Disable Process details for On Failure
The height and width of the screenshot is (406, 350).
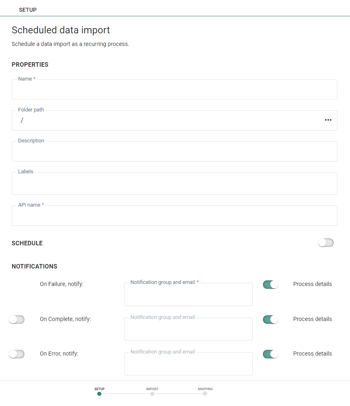pos(271,284)
